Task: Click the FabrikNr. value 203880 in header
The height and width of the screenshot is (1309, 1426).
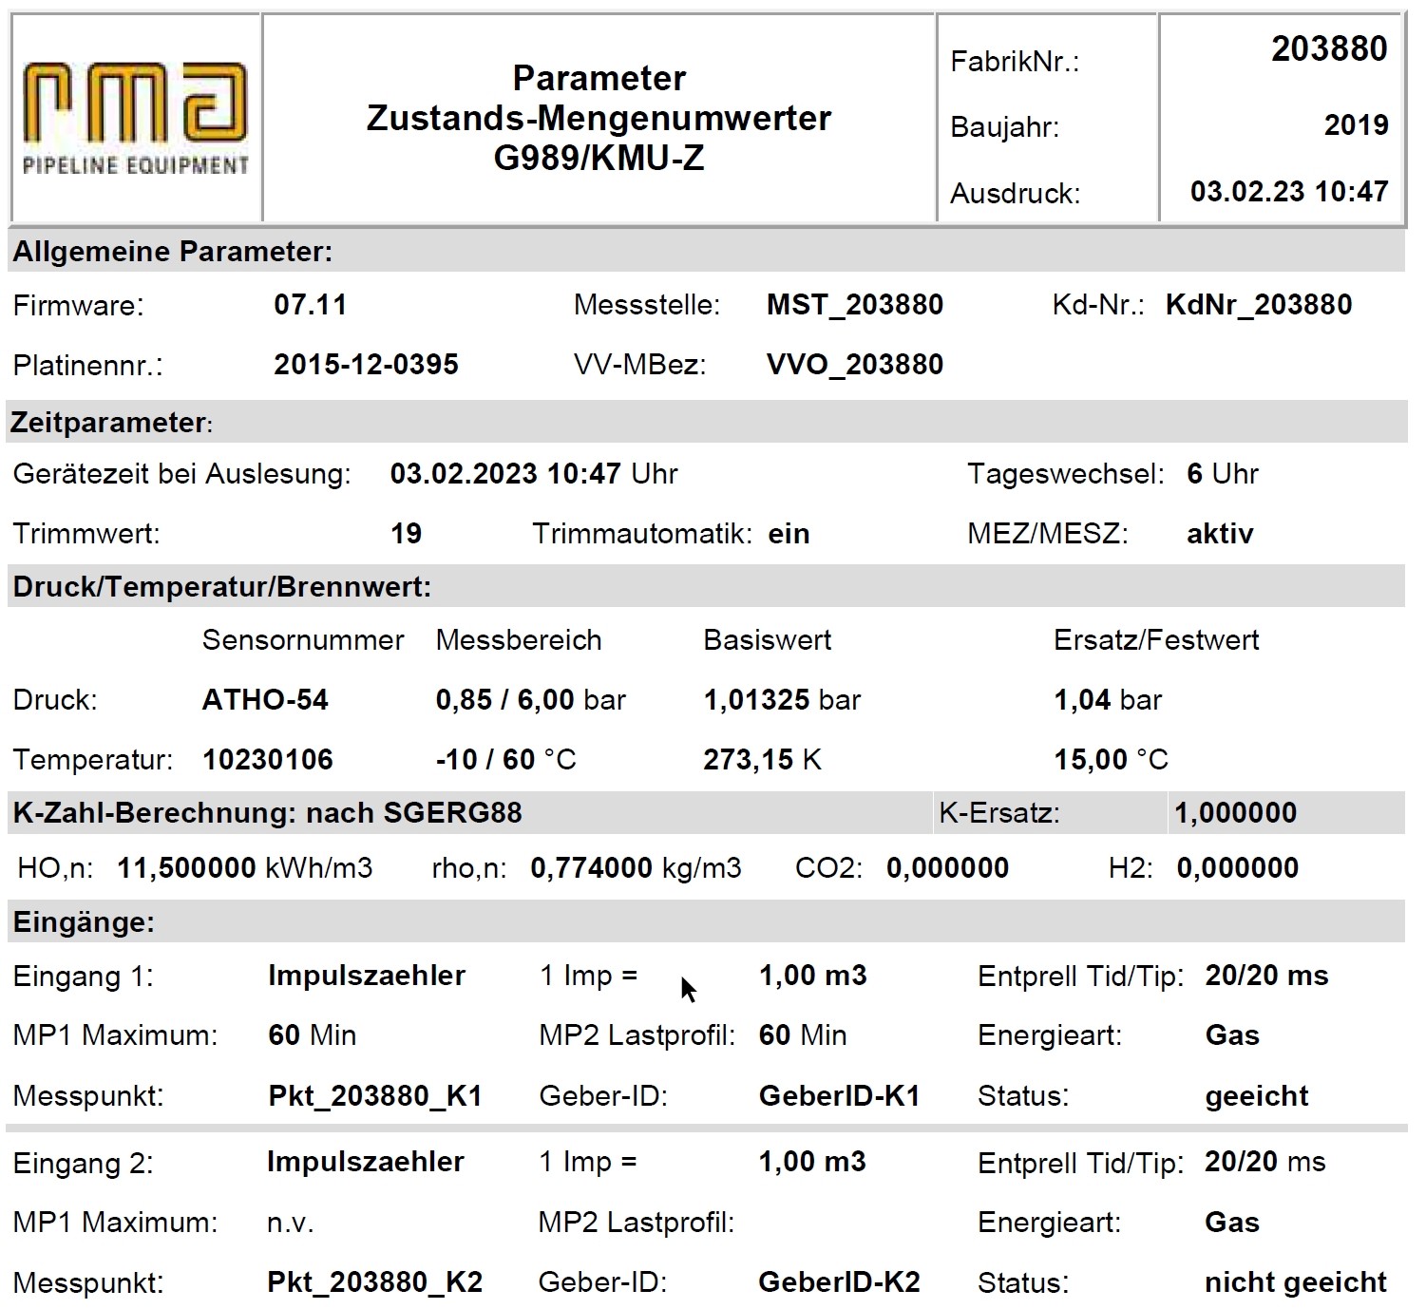Action: tap(1329, 48)
